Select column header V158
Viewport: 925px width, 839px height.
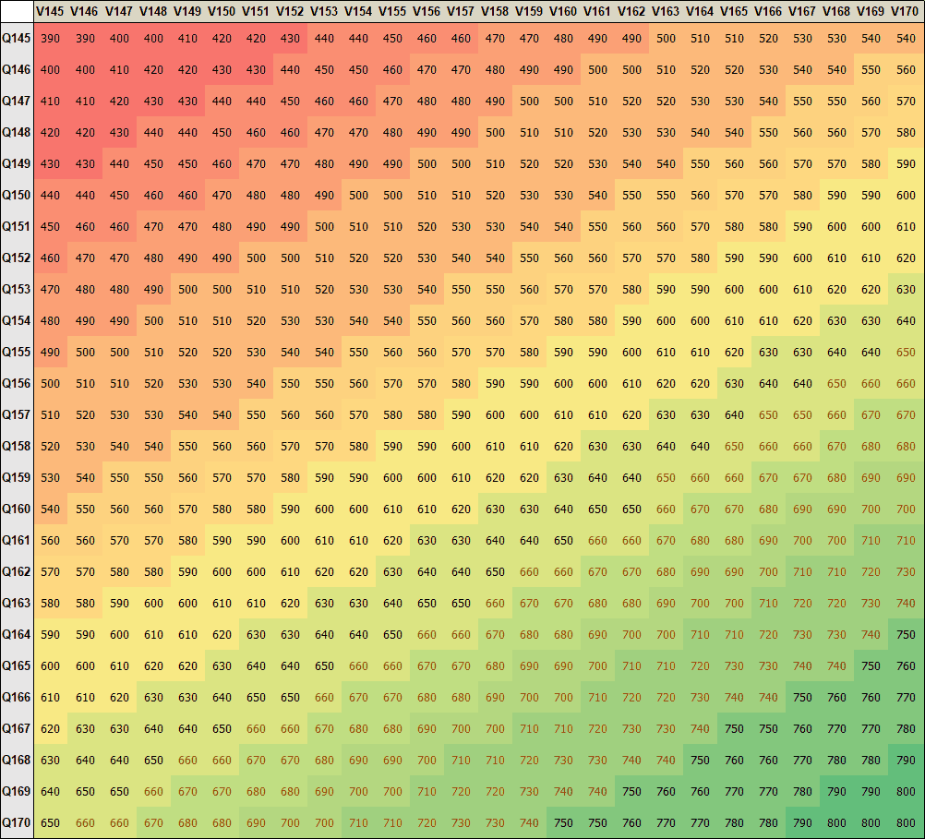pos(495,11)
